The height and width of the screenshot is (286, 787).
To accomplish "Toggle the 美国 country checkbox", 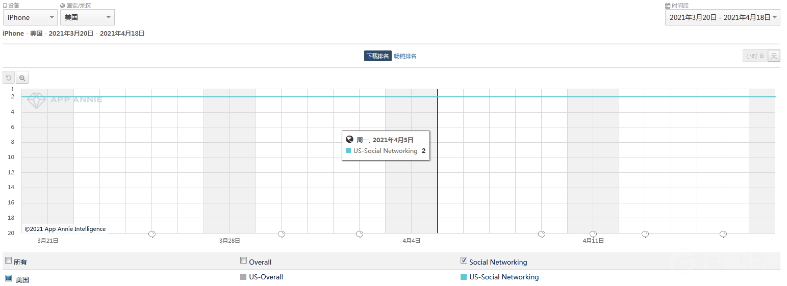I will point(9,278).
